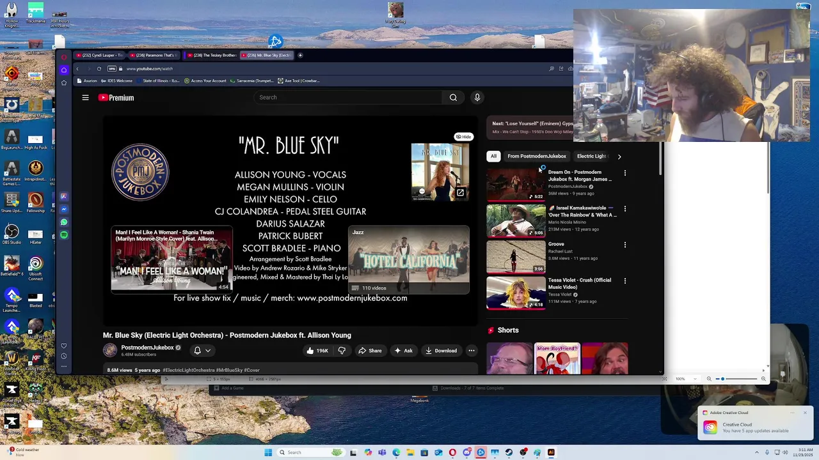Open Adobe Illustrator from the taskbar

tap(551, 452)
